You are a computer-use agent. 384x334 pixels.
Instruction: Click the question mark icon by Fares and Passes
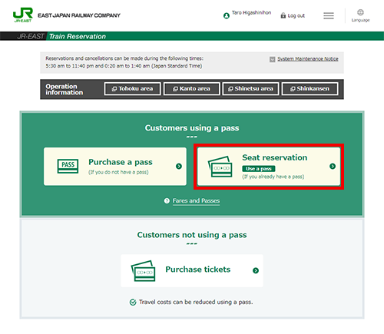(x=167, y=201)
